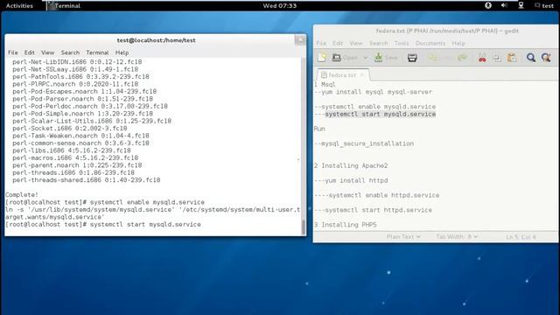Screen dimensions: 560x315
Task: Open the Terminal Edit menu
Action: (29, 52)
